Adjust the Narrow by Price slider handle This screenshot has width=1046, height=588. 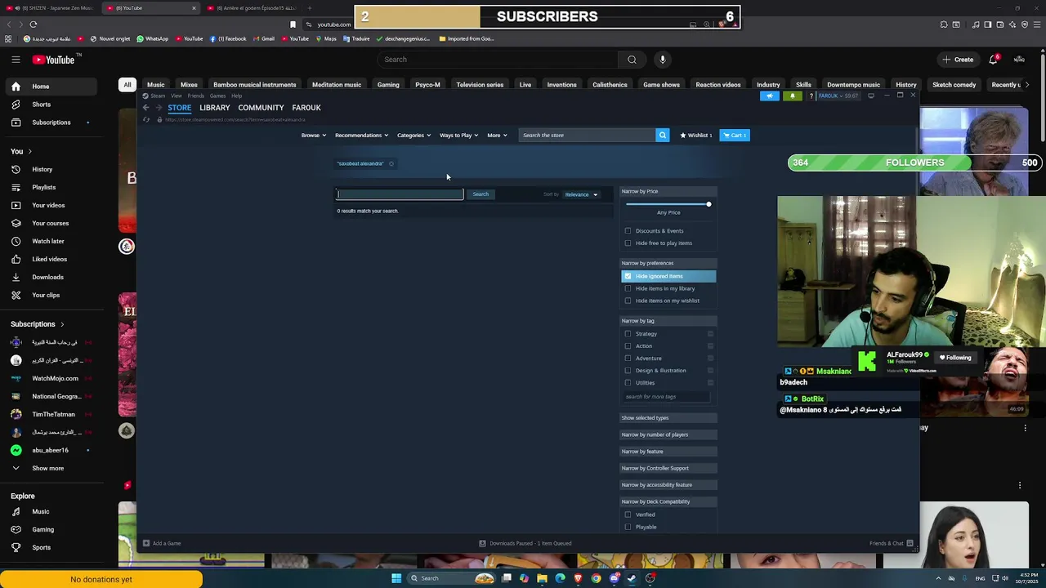coord(709,204)
